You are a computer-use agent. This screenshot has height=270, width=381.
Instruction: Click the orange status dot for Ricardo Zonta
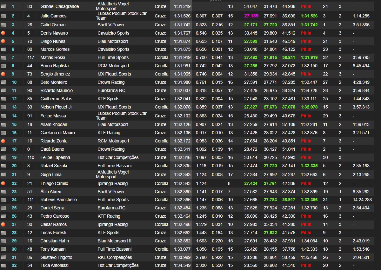3,141
